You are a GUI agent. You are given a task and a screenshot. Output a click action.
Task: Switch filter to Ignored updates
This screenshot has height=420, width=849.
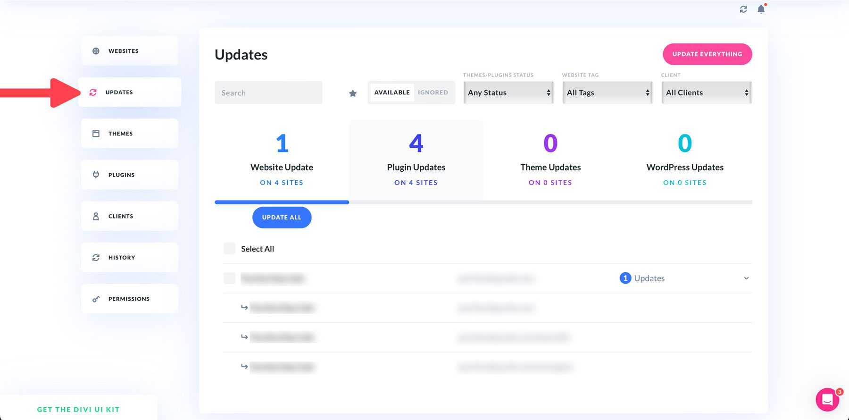433,92
